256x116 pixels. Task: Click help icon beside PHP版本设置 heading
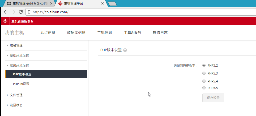click(x=125, y=50)
